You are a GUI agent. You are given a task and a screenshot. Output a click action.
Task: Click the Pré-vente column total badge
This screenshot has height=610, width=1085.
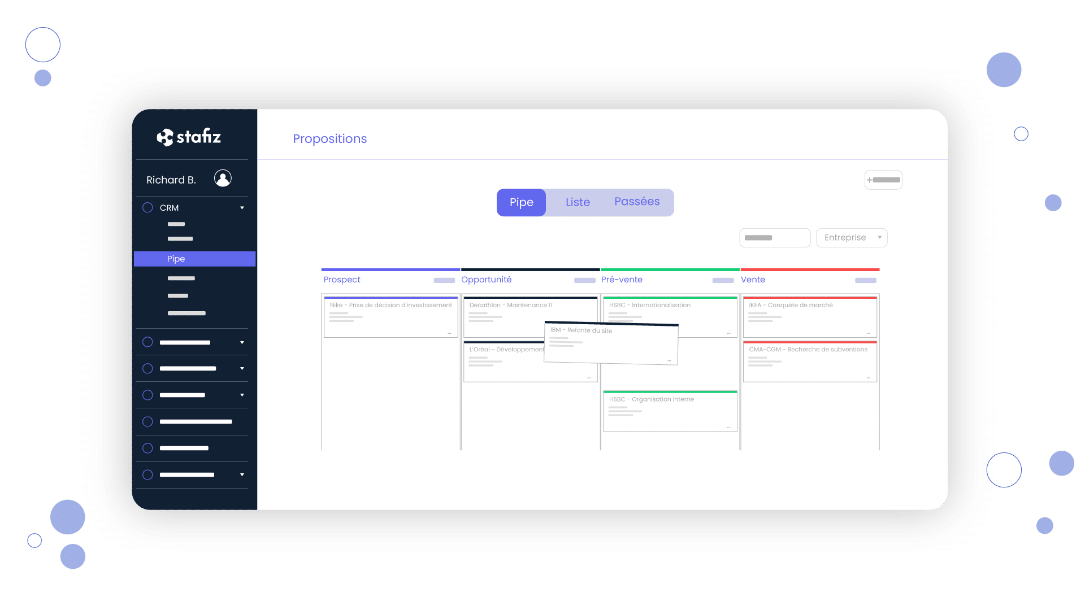click(723, 280)
